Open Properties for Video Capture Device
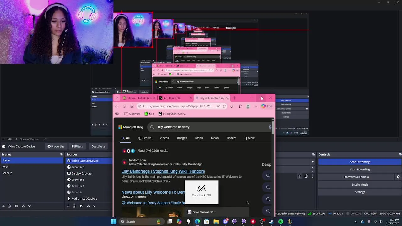Screen dimensions: 402x226 pyautogui.click(x=56, y=146)
